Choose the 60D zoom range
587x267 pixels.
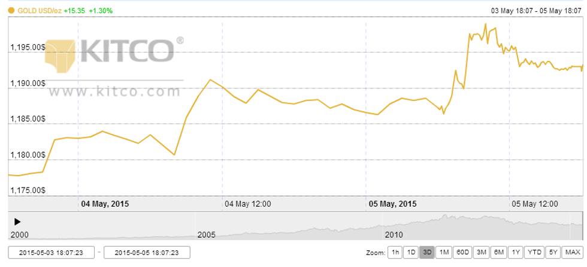point(462,253)
